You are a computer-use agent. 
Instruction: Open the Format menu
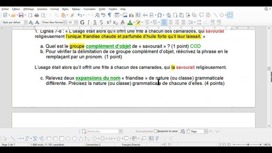pos(54,9)
